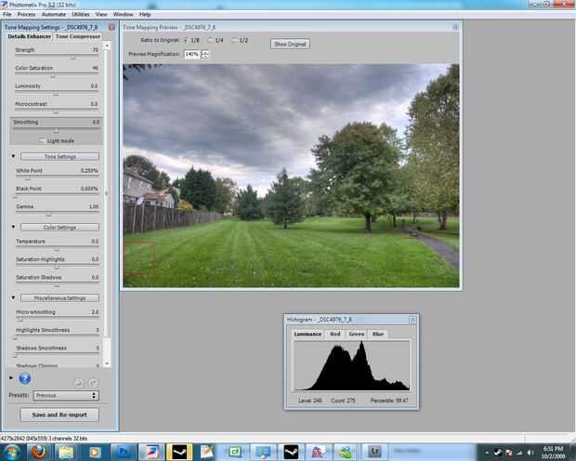The height and width of the screenshot is (461, 576).
Task: Show hidden tray icons arrow
Action: [487, 453]
